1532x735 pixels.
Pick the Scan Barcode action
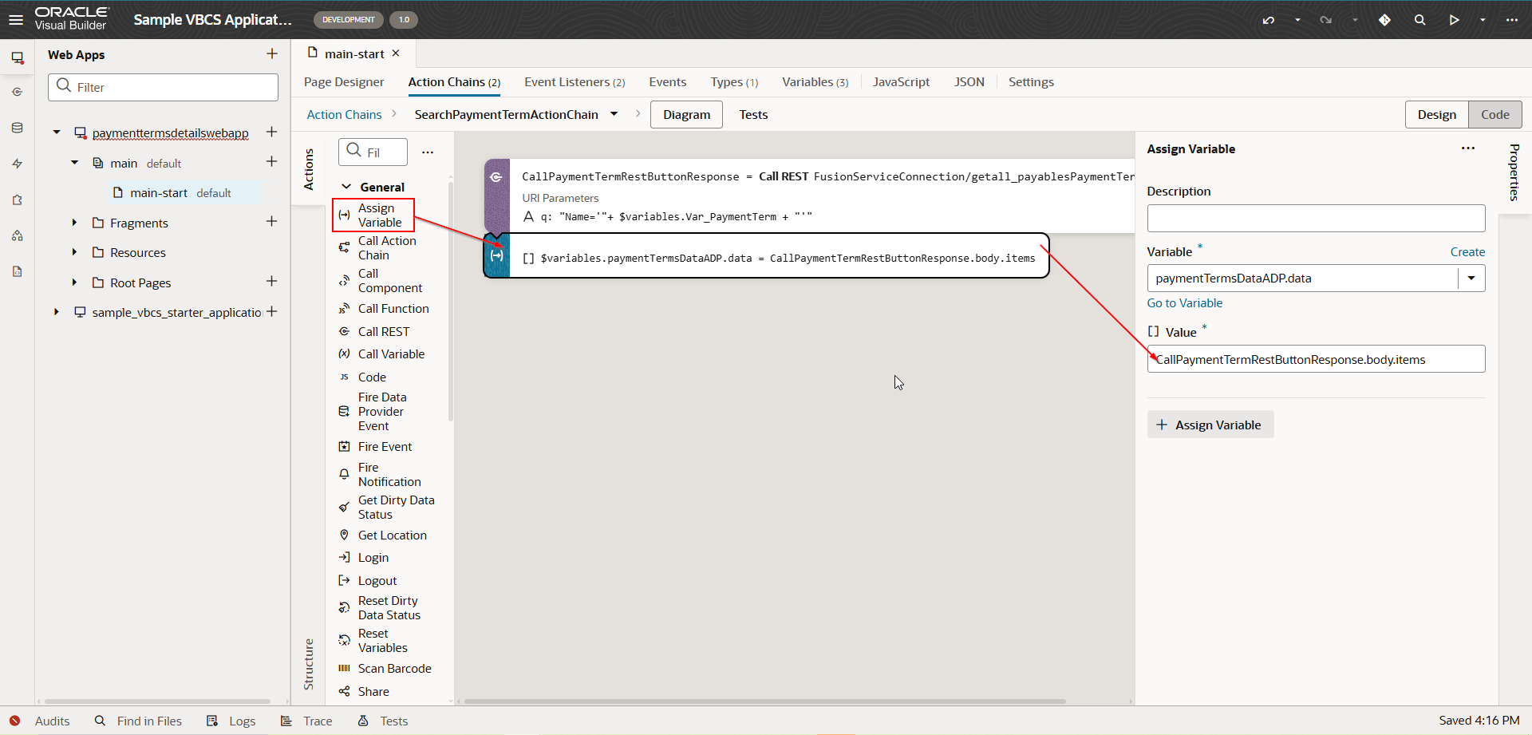385,669
